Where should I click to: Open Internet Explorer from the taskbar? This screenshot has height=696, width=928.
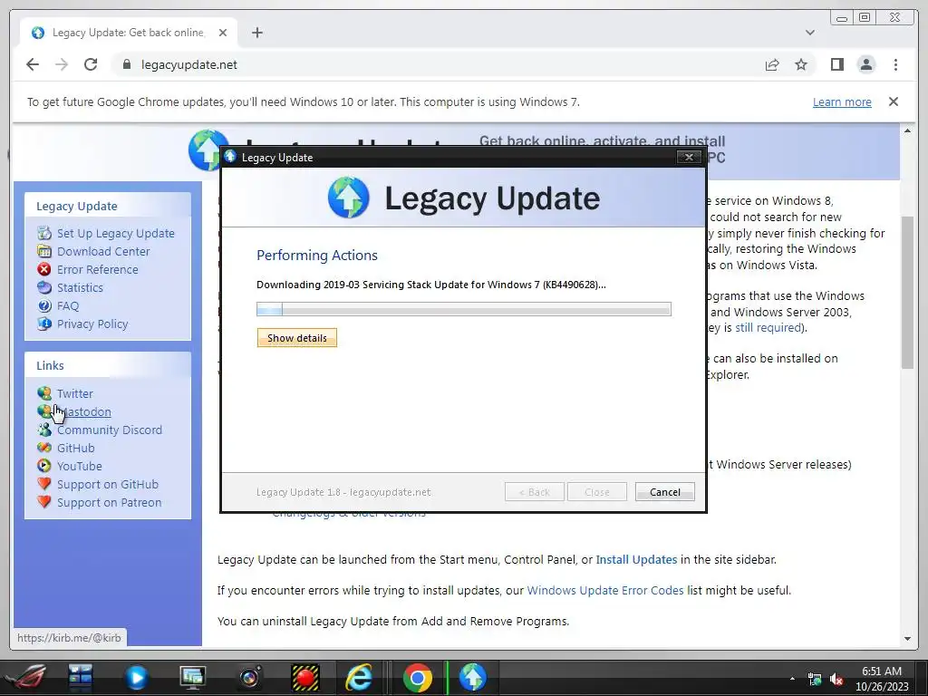[359, 678]
